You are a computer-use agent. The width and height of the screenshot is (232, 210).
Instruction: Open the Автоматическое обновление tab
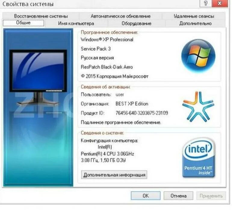[121, 16]
